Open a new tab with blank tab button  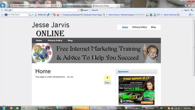coord(122,6)
